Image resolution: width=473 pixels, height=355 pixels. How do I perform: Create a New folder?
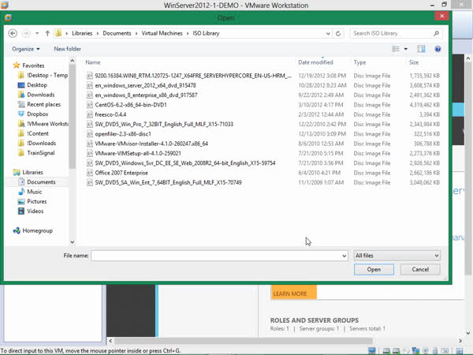(67, 49)
